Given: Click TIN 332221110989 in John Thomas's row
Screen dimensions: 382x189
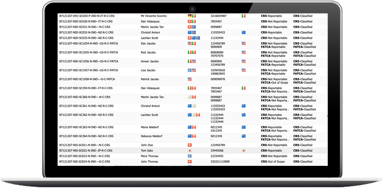Looking at the screenshot, I should tap(220, 162).
